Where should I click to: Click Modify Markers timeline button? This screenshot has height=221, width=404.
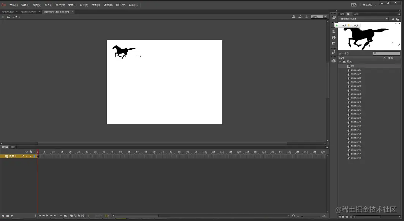[83, 216]
